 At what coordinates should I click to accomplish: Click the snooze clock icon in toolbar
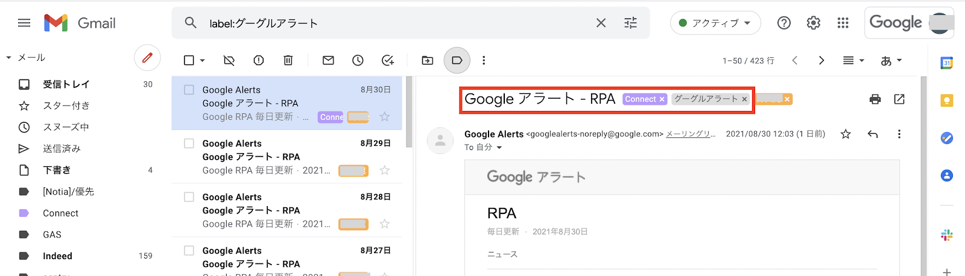(x=358, y=60)
